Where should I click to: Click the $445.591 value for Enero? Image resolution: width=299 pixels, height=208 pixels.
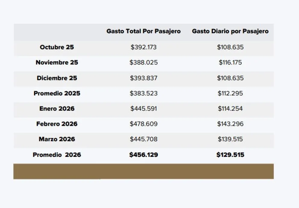pyautogui.click(x=143, y=109)
